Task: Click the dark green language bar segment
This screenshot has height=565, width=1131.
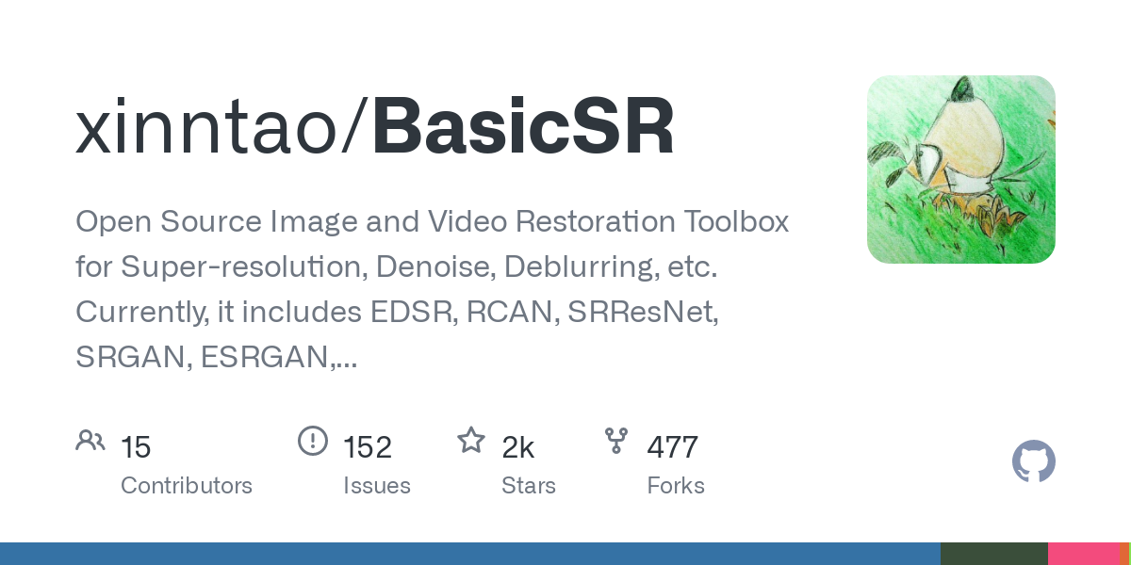Action: point(994,554)
